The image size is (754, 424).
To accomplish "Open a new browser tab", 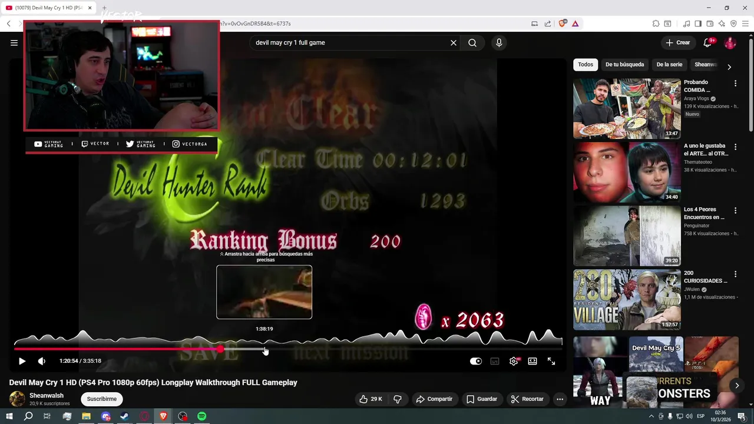I will [x=104, y=8].
